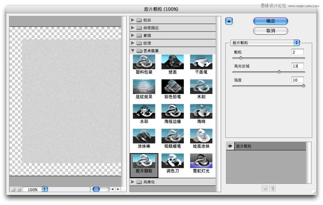Click the preview scroll right arrow

point(118,189)
